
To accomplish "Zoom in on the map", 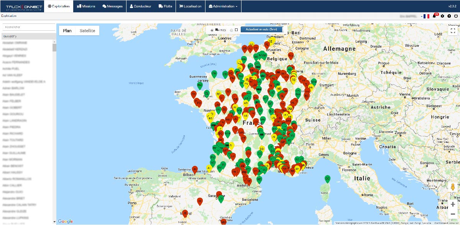I will (x=453, y=204).
